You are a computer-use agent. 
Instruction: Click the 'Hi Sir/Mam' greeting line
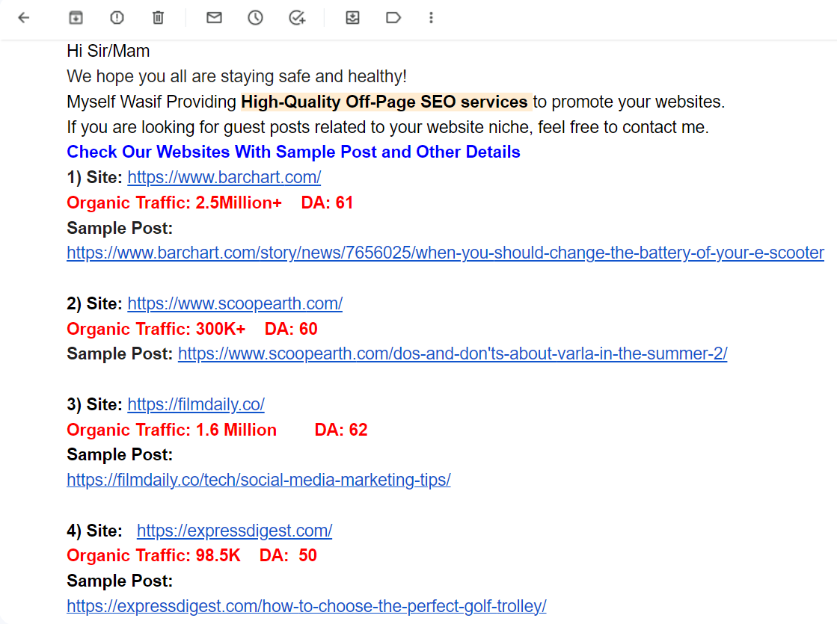click(108, 51)
